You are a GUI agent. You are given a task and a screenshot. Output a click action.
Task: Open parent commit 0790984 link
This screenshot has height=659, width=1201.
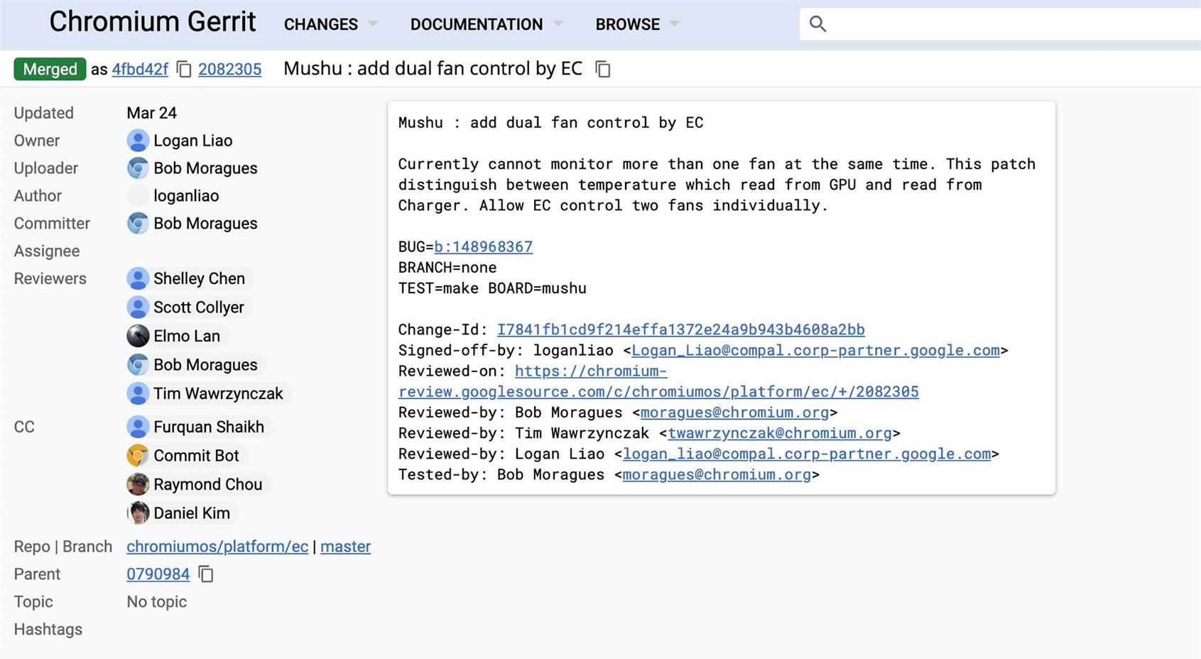click(x=158, y=574)
